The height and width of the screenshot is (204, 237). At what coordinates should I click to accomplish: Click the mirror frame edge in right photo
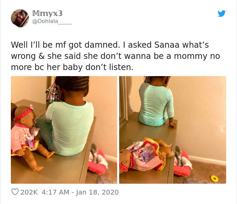[124, 103]
